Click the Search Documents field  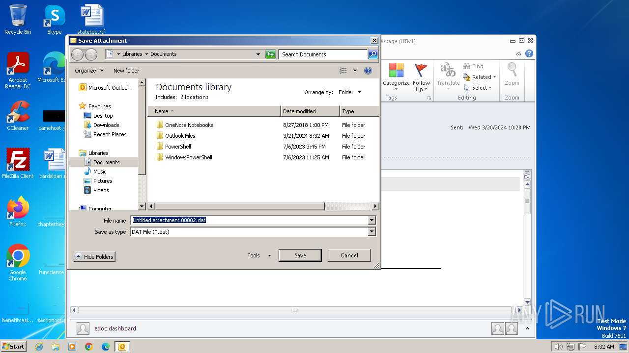323,54
